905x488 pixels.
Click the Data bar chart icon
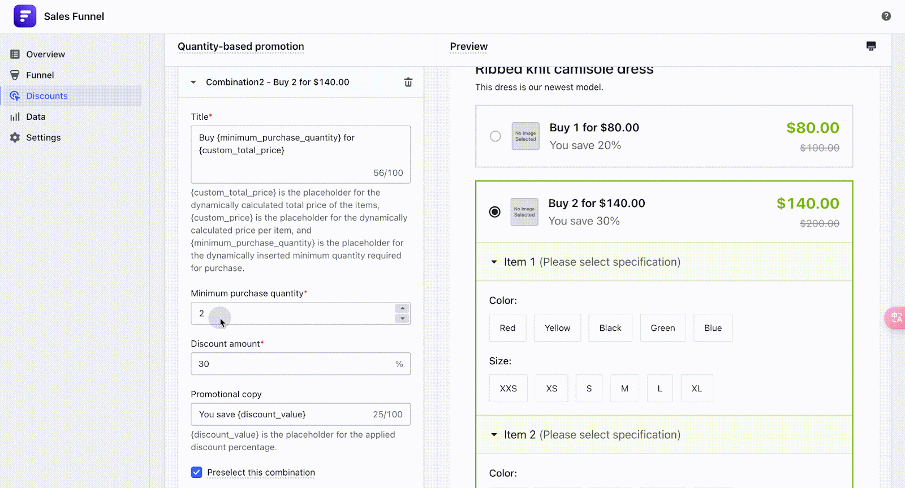point(15,117)
